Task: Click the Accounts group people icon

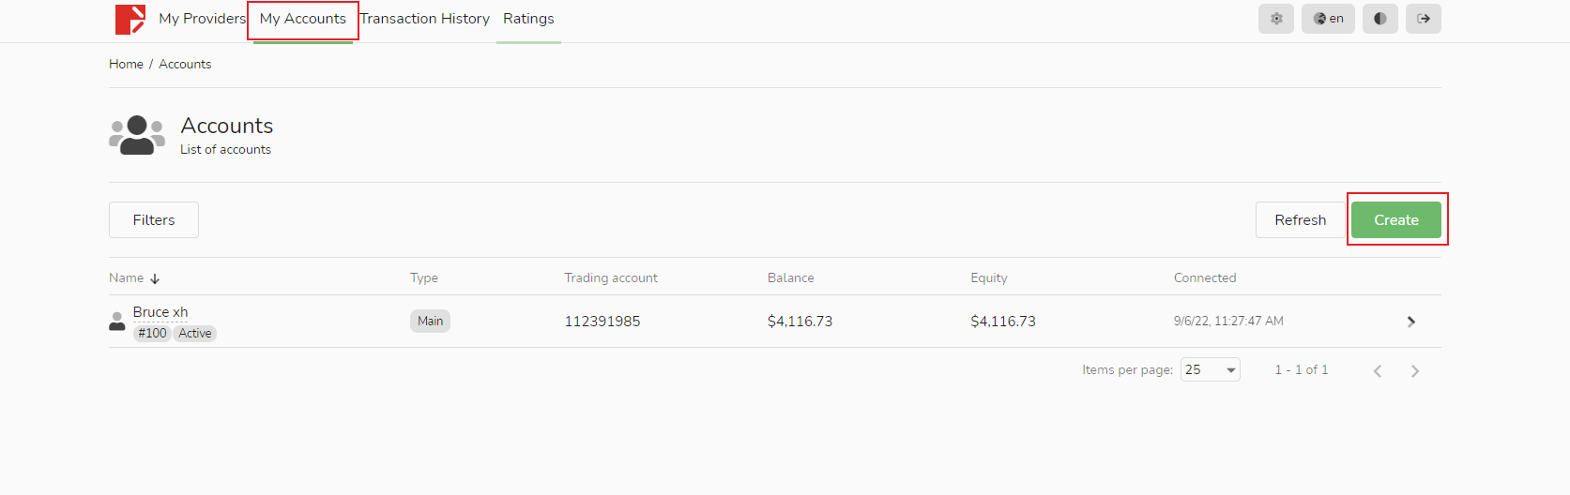Action: tap(137, 135)
